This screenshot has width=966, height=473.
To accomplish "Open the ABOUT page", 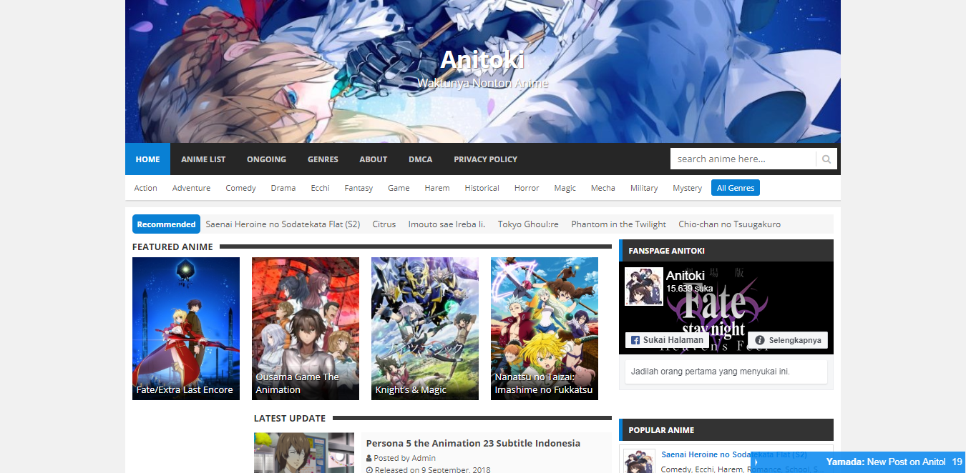I will point(374,159).
